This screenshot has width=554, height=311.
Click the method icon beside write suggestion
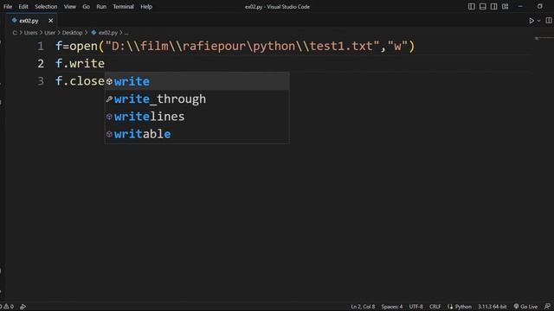(x=109, y=81)
